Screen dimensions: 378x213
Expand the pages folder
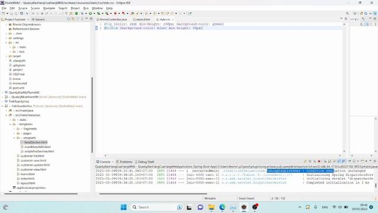click(x=14, y=133)
